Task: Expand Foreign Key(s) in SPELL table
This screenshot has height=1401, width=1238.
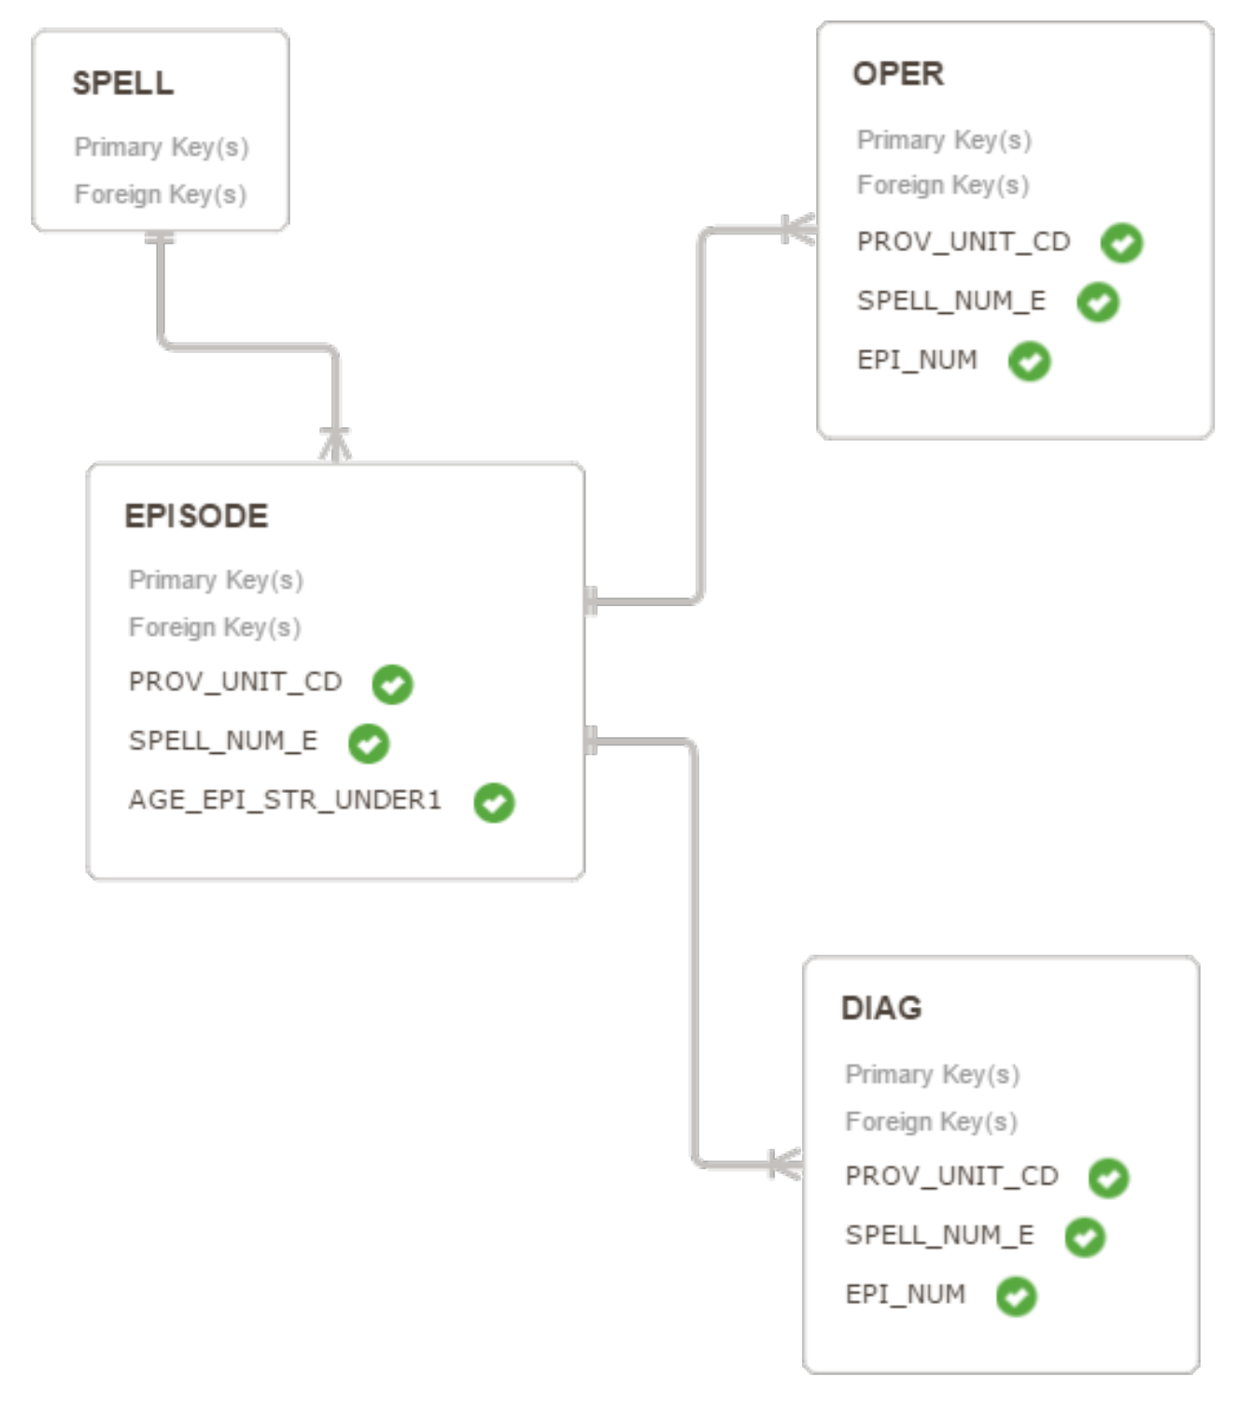Action: coord(161,194)
